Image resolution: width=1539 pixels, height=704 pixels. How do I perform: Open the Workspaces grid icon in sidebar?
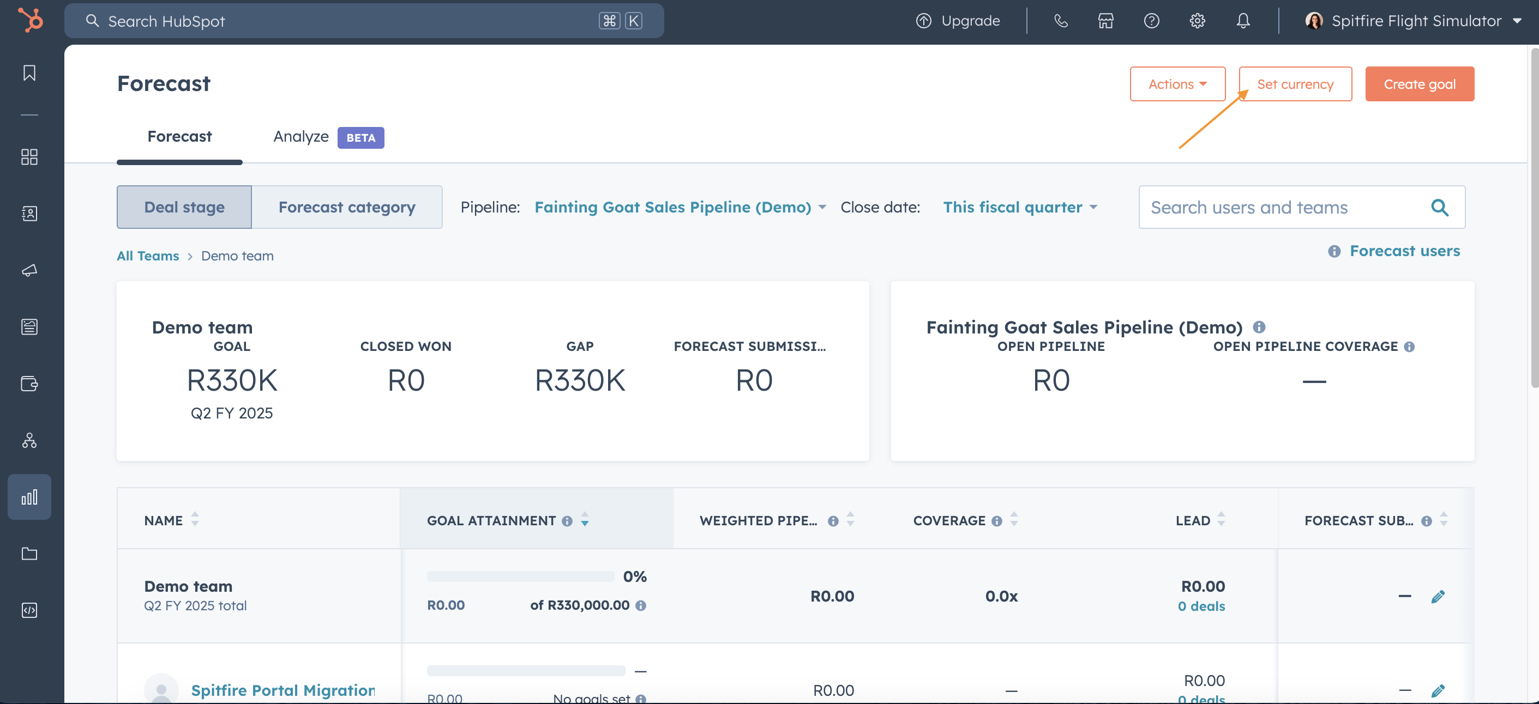29,157
